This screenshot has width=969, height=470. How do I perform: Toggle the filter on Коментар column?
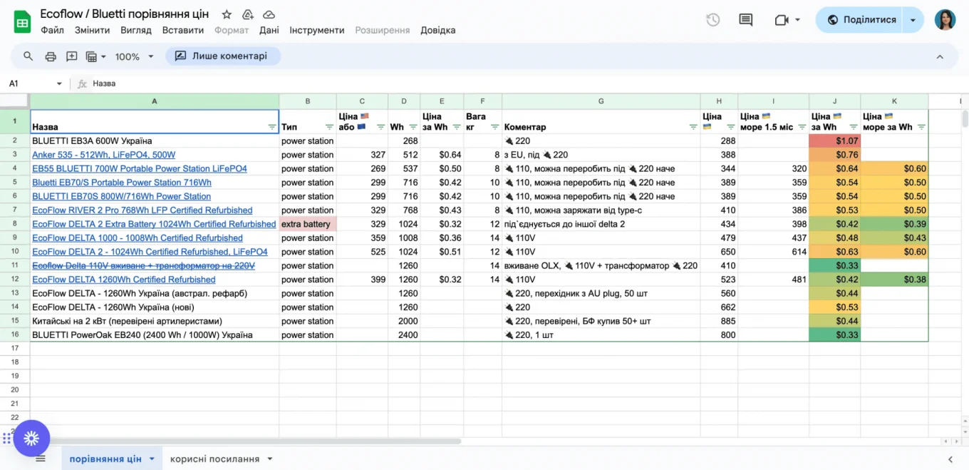tap(693, 127)
